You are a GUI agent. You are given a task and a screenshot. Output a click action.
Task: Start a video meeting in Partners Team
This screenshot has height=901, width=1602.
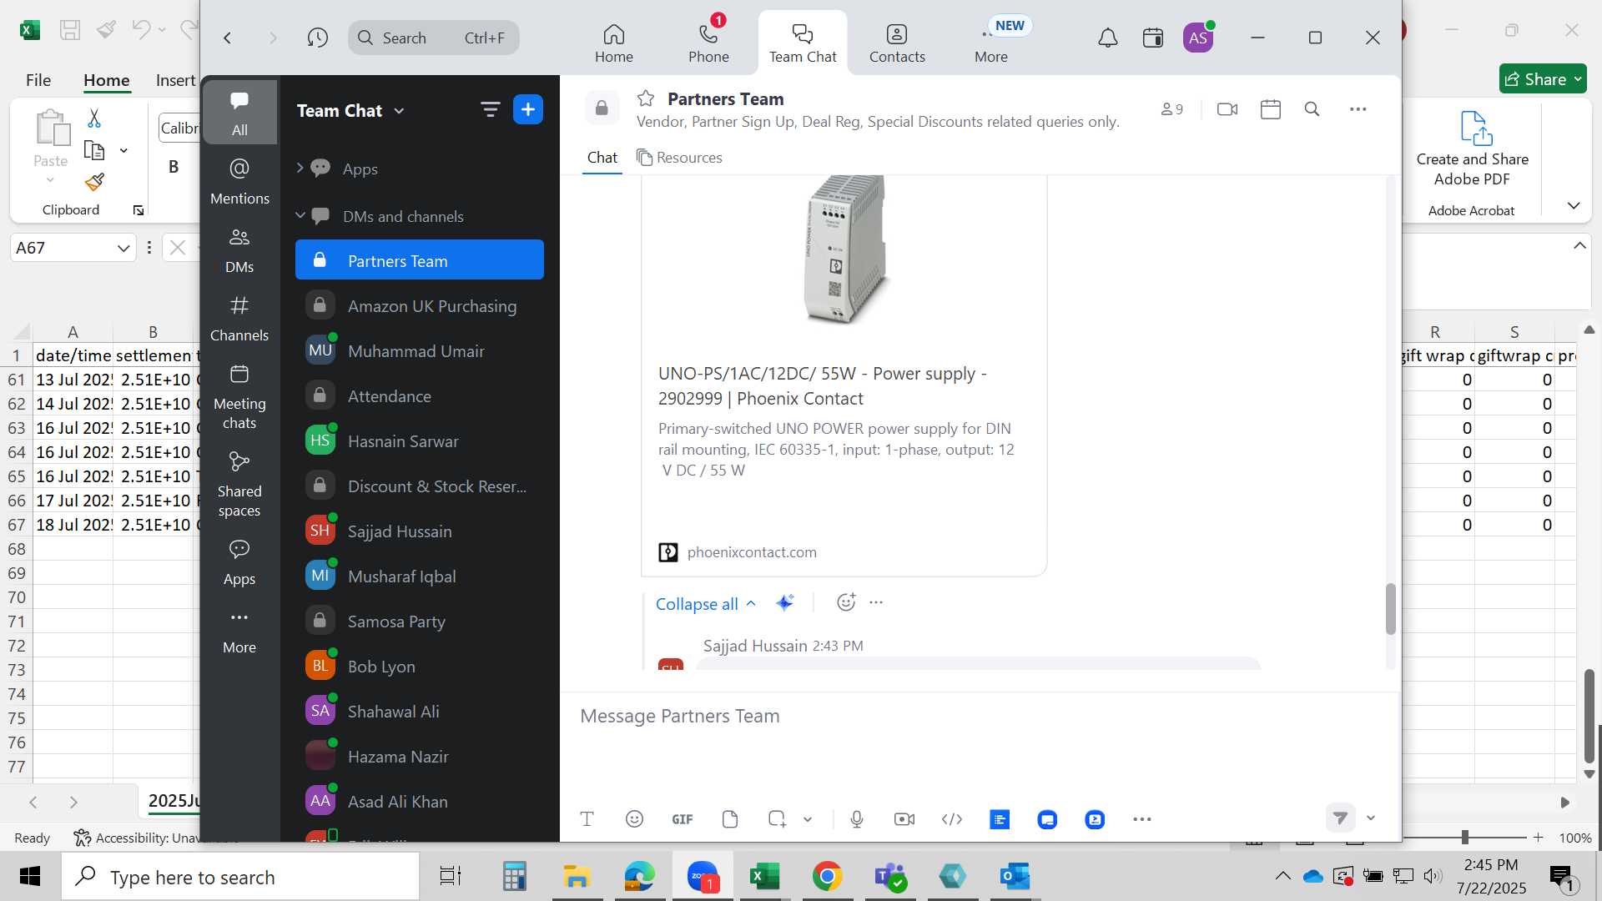1227,109
